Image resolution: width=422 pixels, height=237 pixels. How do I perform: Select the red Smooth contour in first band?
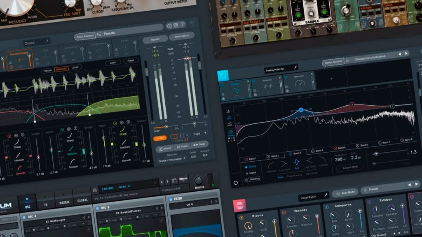tap(20, 170)
